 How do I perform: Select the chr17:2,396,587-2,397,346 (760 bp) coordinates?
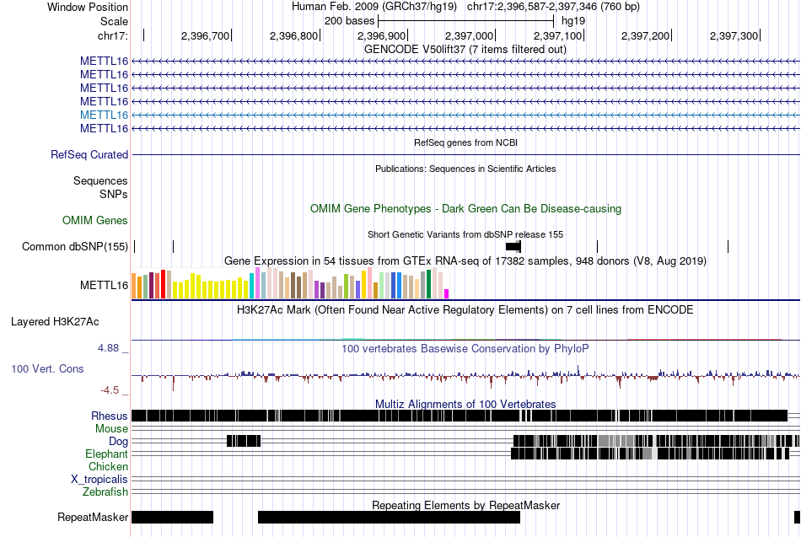[x=553, y=7]
